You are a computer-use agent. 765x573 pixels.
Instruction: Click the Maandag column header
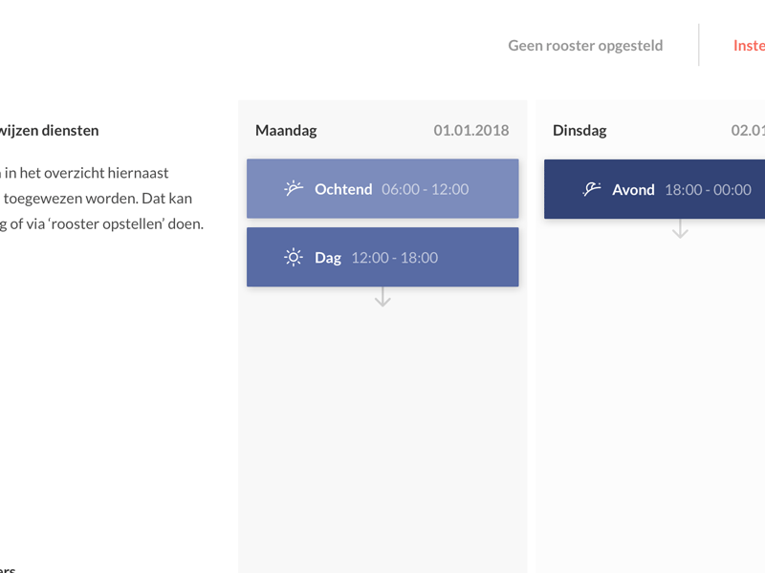click(x=286, y=130)
